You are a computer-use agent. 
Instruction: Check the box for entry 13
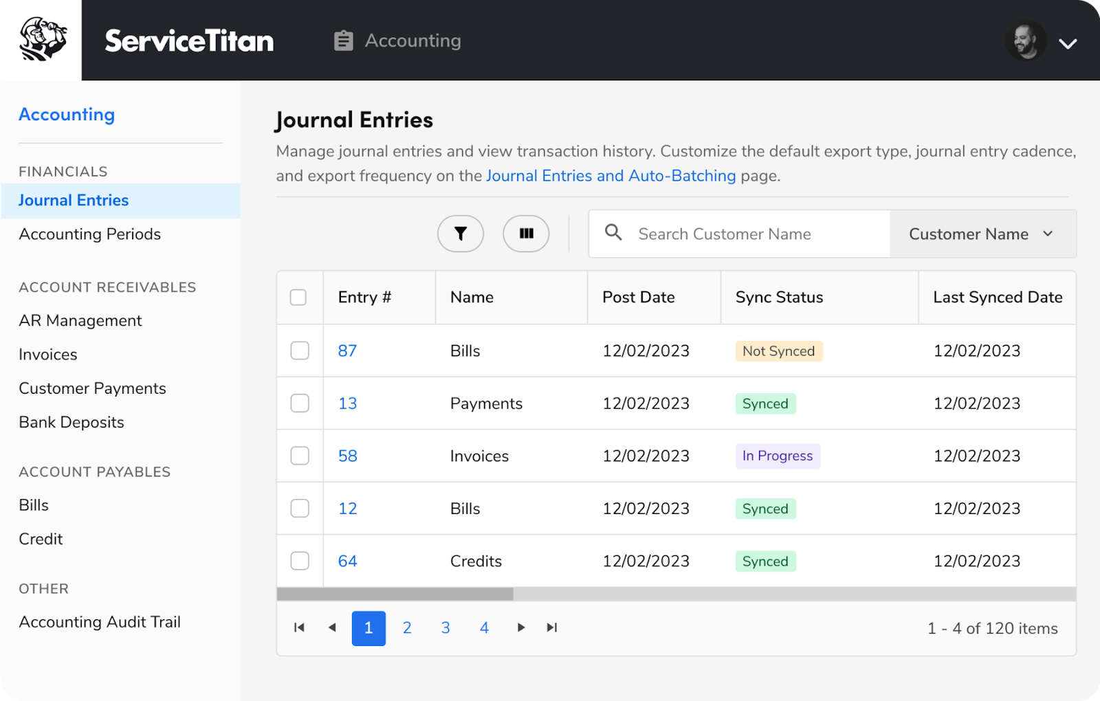[x=300, y=403]
